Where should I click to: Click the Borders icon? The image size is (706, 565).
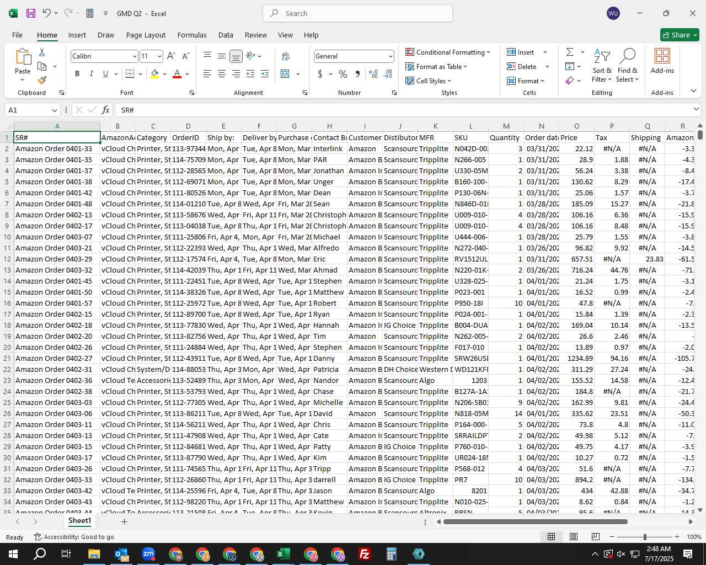130,74
